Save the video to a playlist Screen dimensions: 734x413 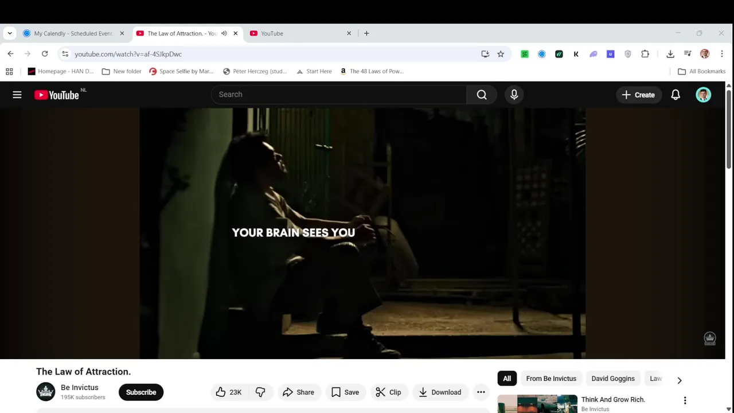(x=345, y=392)
